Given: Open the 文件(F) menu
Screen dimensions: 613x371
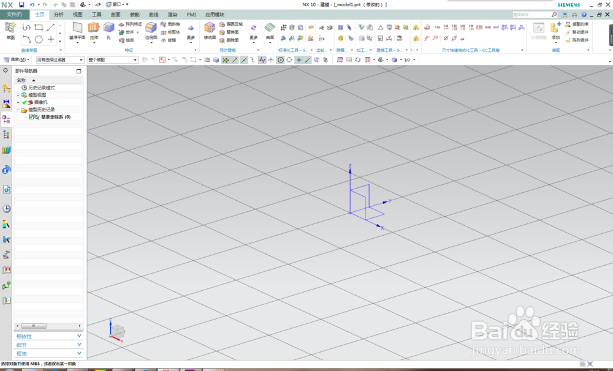Looking at the screenshot, I should coord(15,15).
